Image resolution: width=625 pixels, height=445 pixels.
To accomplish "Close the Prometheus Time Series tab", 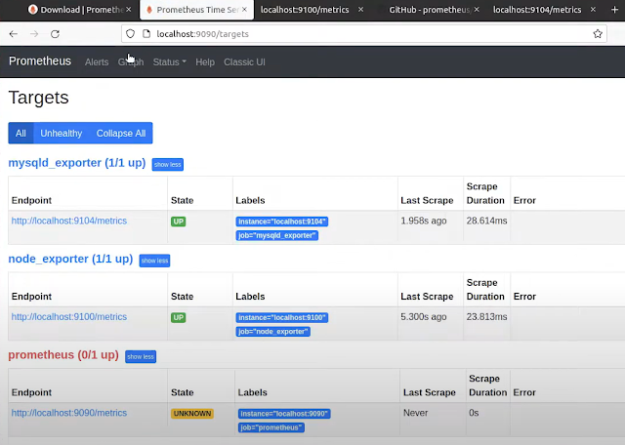I will 244,9.
